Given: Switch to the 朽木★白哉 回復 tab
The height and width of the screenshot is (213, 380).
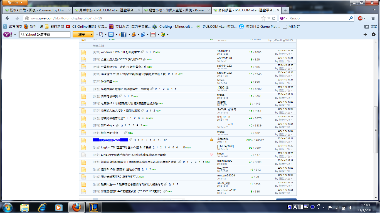Looking at the screenshot, I should 38,10.
